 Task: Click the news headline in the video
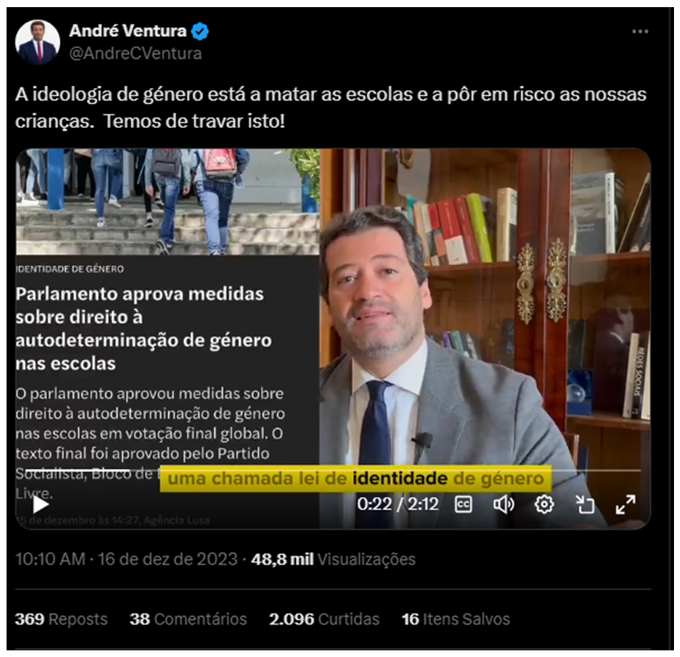(x=144, y=329)
